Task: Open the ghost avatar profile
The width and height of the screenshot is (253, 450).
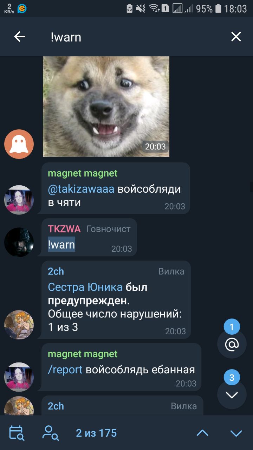Action: pos(19,144)
